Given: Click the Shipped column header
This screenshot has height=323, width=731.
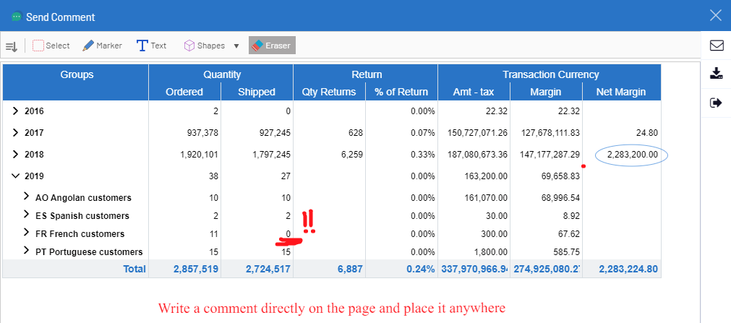Looking at the screenshot, I should point(257,92).
